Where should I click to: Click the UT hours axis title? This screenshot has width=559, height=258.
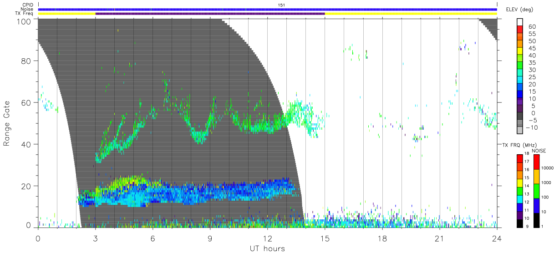(x=267, y=249)
